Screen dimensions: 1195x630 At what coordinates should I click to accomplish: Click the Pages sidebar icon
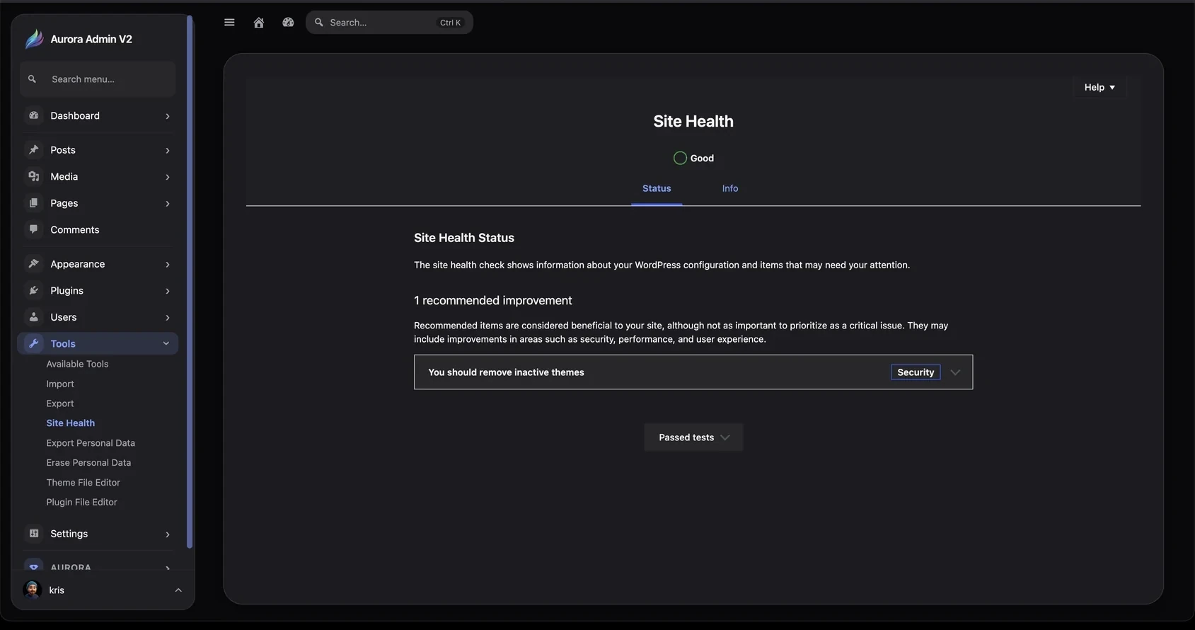pyautogui.click(x=33, y=203)
